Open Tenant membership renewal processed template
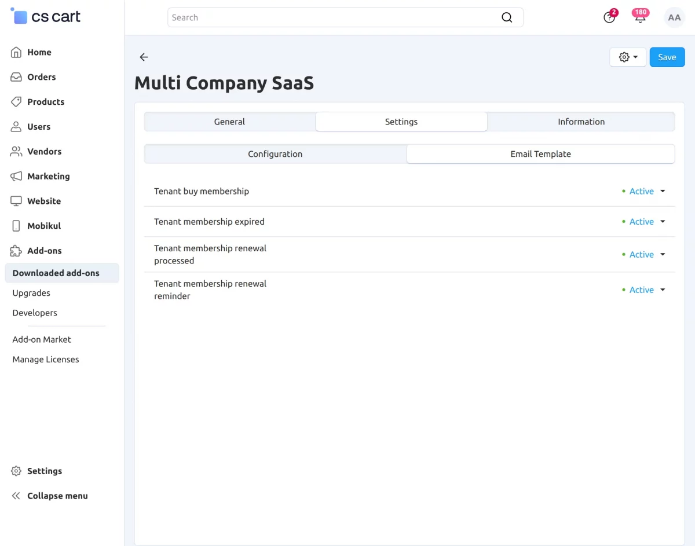The height and width of the screenshot is (546, 695). coord(210,255)
